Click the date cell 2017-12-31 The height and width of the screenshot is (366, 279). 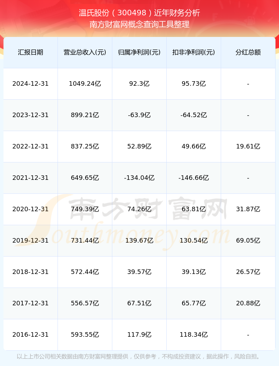tap(31, 303)
